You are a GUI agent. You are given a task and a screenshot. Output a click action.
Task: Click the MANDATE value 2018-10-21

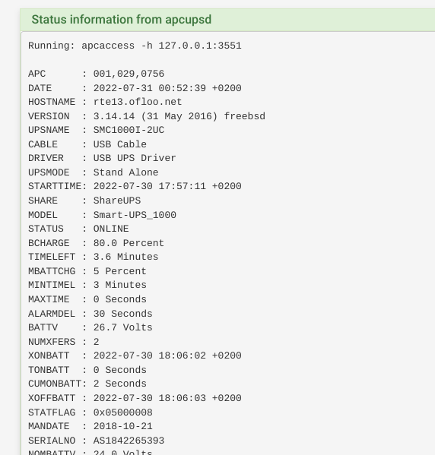pyautogui.click(x=123, y=426)
